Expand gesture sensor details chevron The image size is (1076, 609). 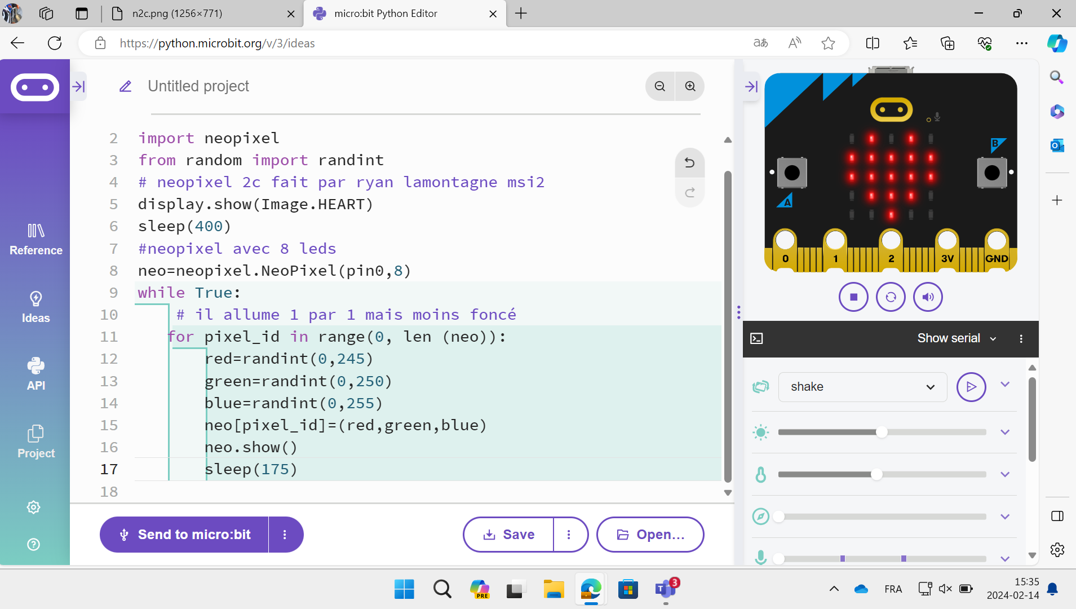(x=1005, y=385)
